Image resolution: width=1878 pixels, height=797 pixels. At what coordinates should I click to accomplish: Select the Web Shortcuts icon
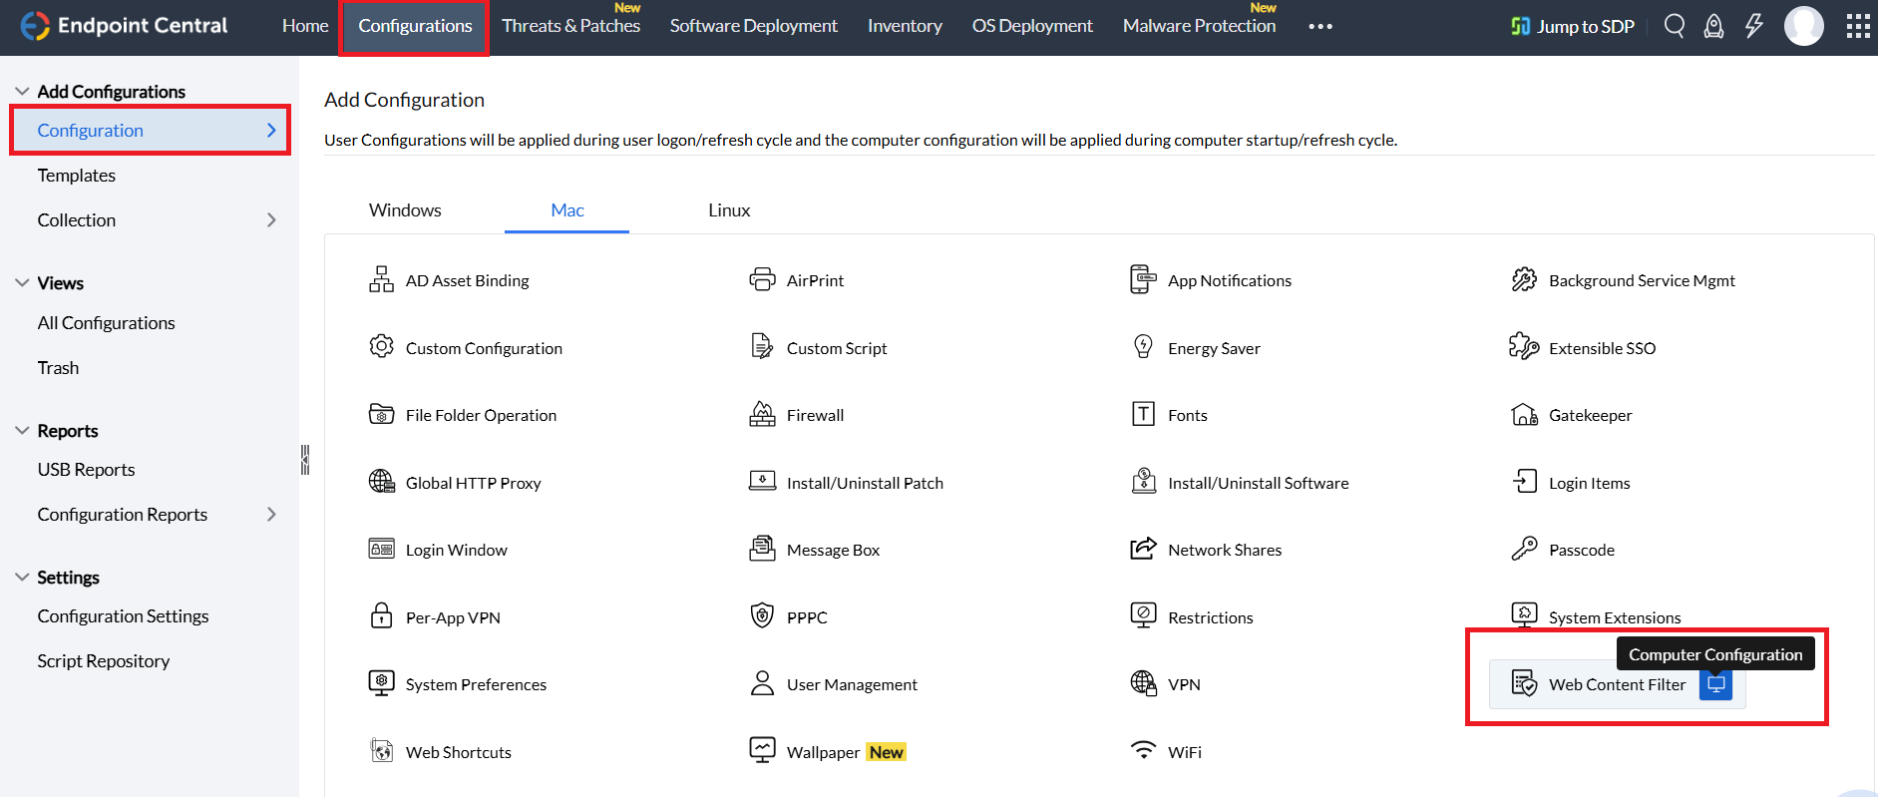click(x=381, y=750)
